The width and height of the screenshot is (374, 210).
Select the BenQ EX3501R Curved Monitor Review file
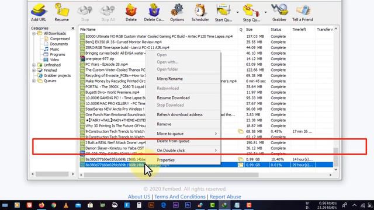pyautogui.click(x=123, y=42)
